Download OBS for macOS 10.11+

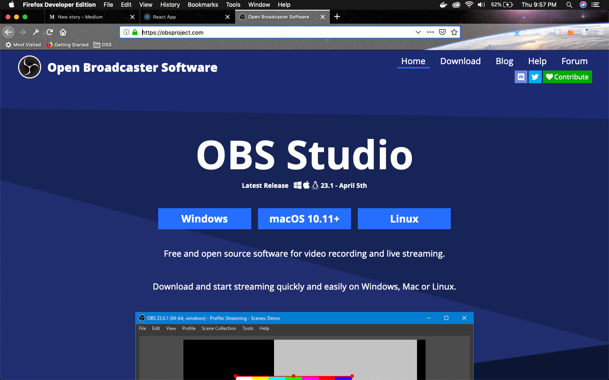304,219
